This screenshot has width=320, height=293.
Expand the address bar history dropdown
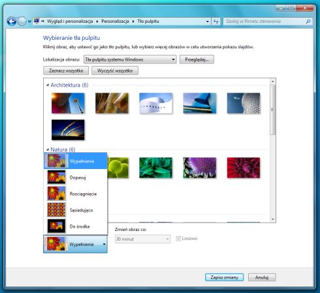point(208,22)
